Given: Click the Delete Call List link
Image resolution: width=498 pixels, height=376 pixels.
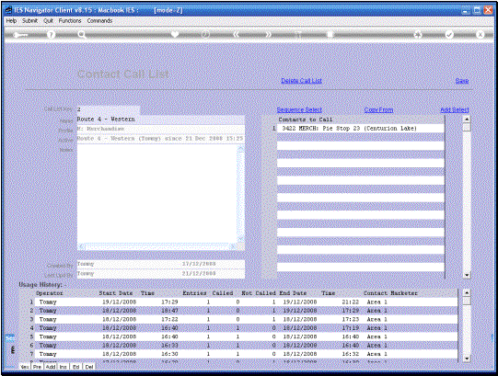Looking at the screenshot, I should pos(301,81).
